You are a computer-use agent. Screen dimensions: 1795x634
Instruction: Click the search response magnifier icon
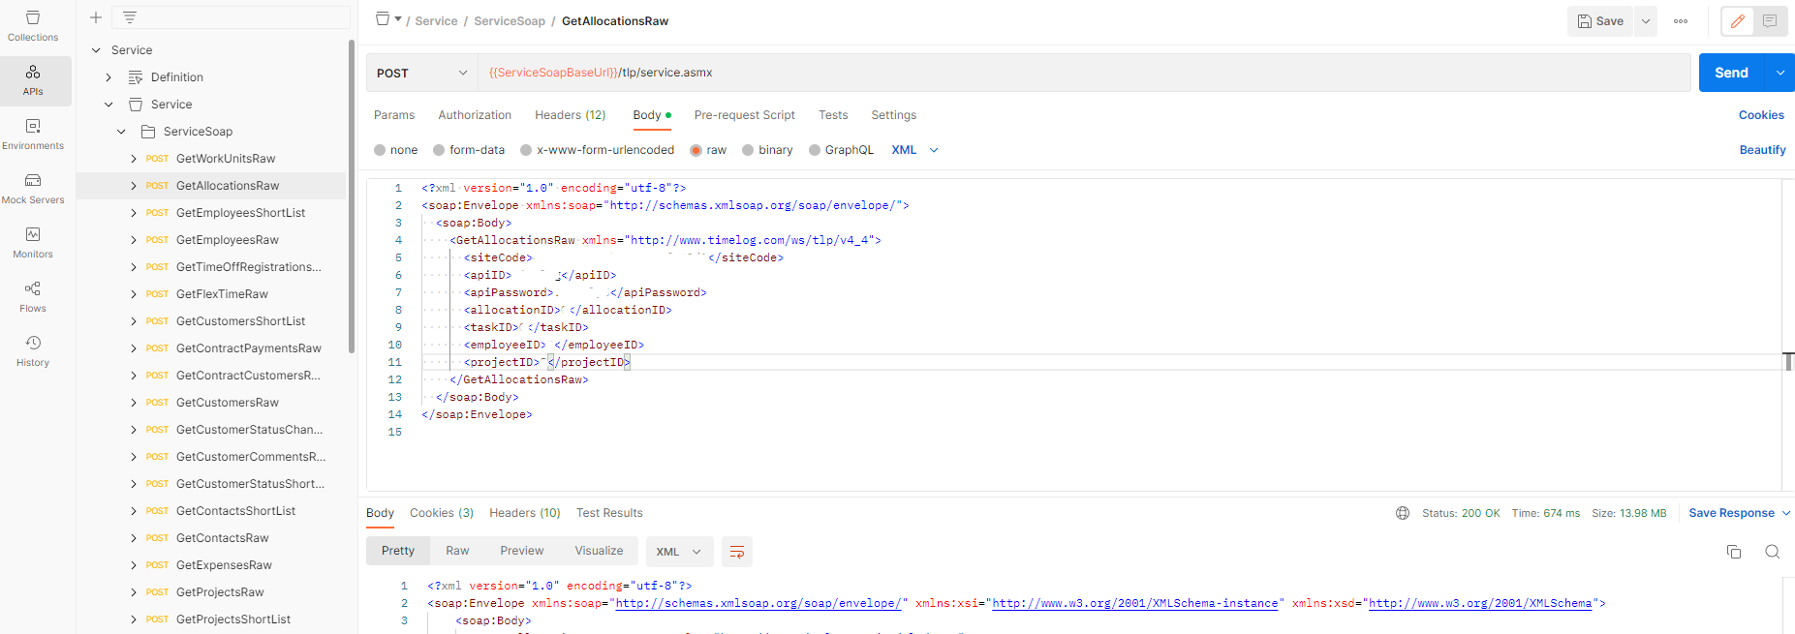click(x=1772, y=552)
